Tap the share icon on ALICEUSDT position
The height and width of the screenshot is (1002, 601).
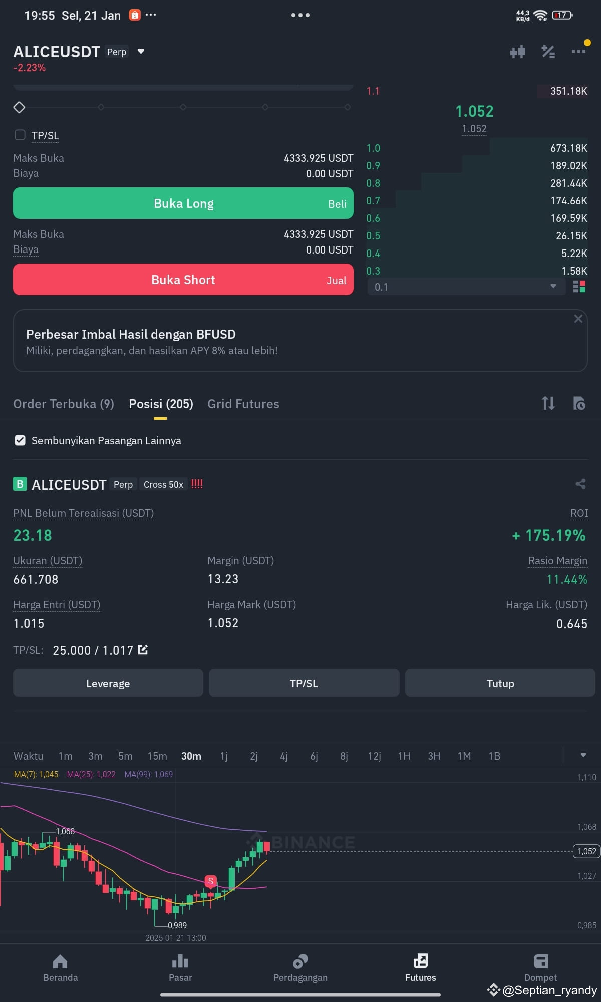click(x=580, y=484)
